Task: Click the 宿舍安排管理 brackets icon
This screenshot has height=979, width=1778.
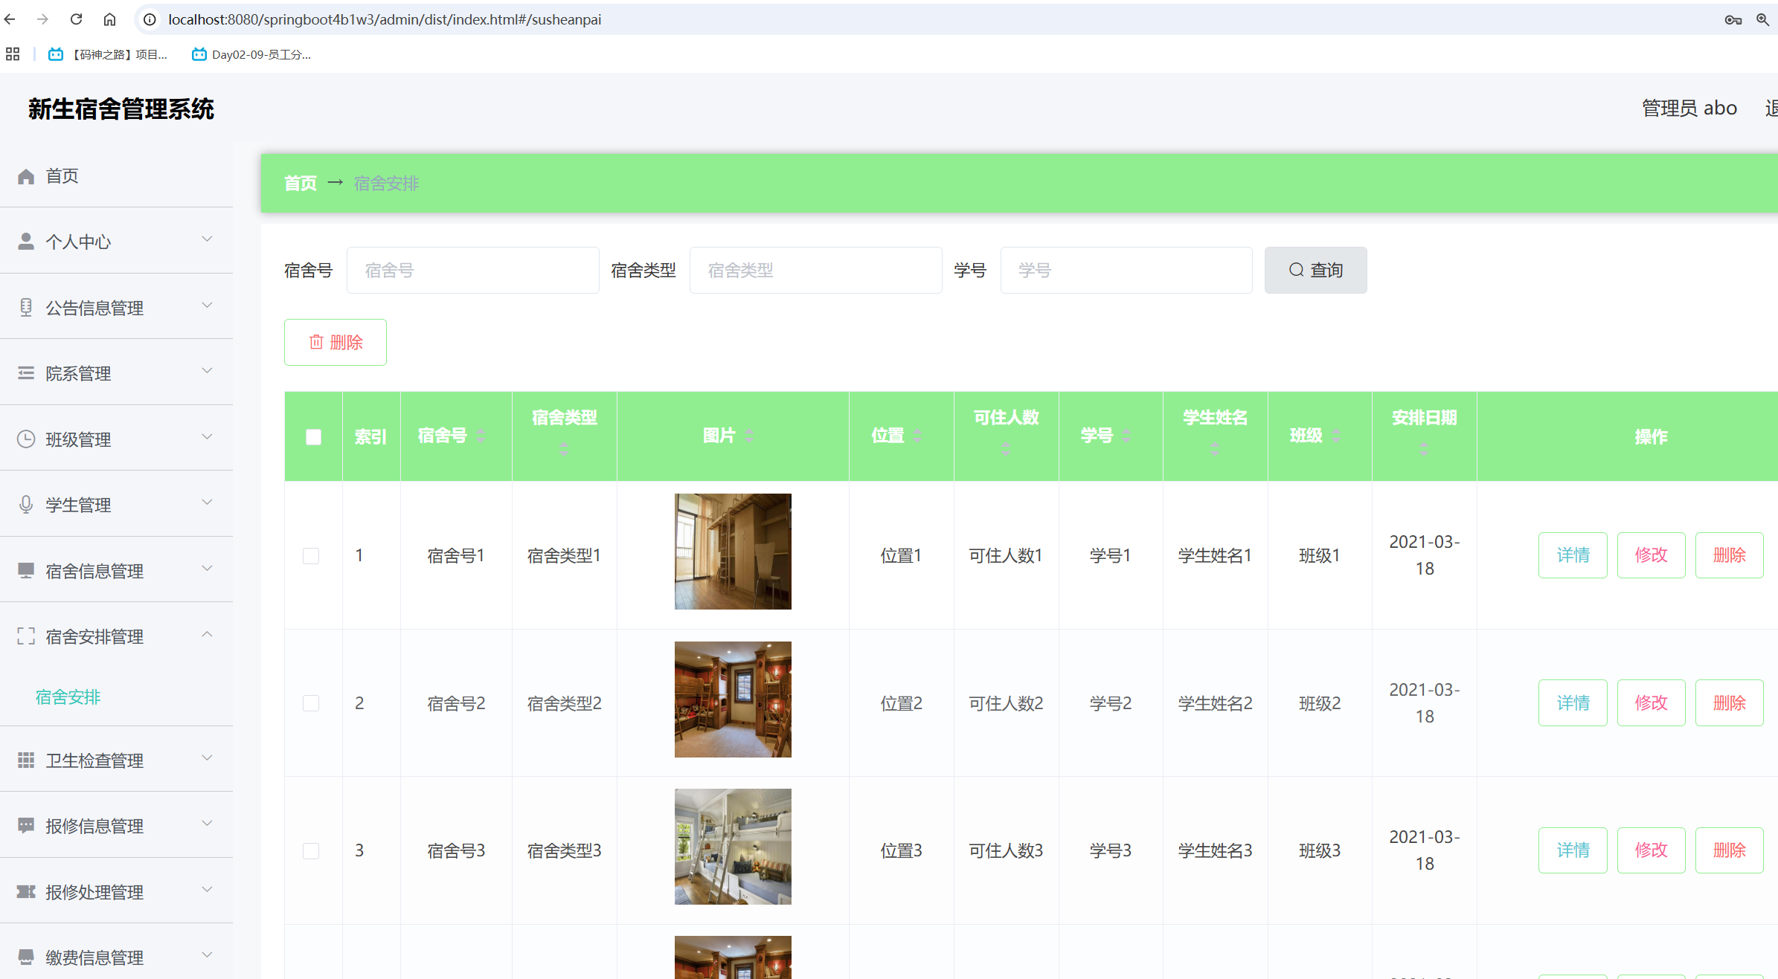Action: tap(26, 636)
